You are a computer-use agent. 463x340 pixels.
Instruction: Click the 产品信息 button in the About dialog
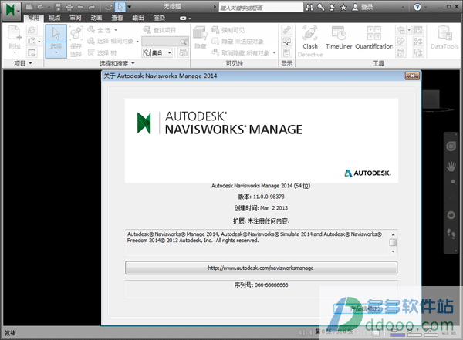point(365,308)
